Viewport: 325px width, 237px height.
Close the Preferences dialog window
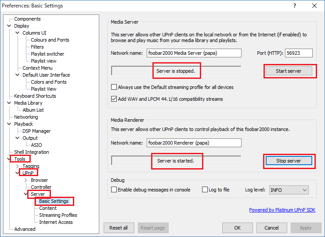tap(314, 6)
